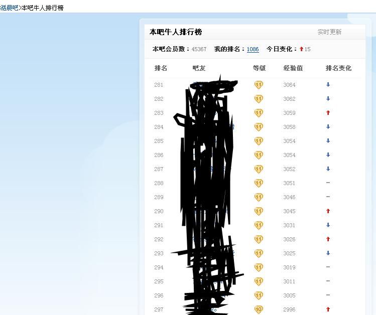Click blue down arrow in rank 293 row

[x=328, y=253]
